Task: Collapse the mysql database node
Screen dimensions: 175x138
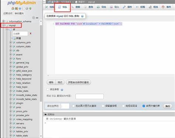Action: tap(4, 25)
